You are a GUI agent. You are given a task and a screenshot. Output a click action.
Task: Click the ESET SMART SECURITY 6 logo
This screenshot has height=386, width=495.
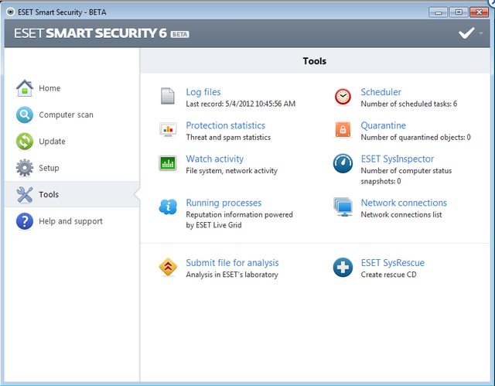[x=90, y=33]
